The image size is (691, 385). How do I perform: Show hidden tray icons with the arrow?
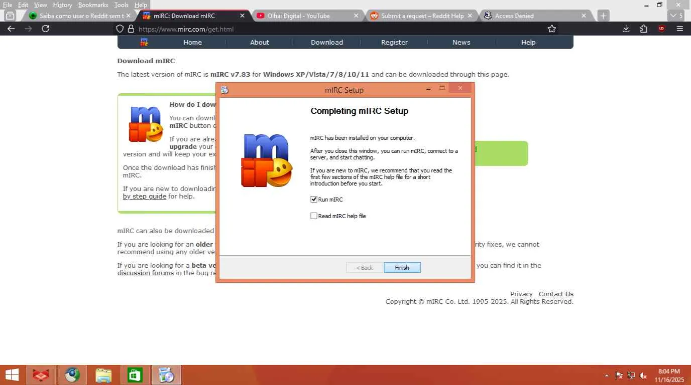click(x=607, y=375)
